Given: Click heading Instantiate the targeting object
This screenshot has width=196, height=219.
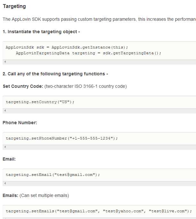Looking at the screenshot, I should coord(41,32).
